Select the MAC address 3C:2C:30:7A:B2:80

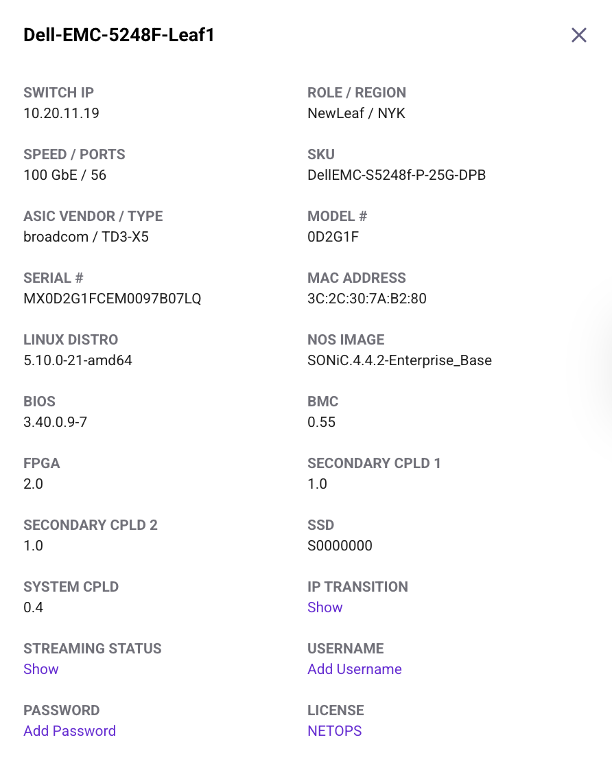366,299
